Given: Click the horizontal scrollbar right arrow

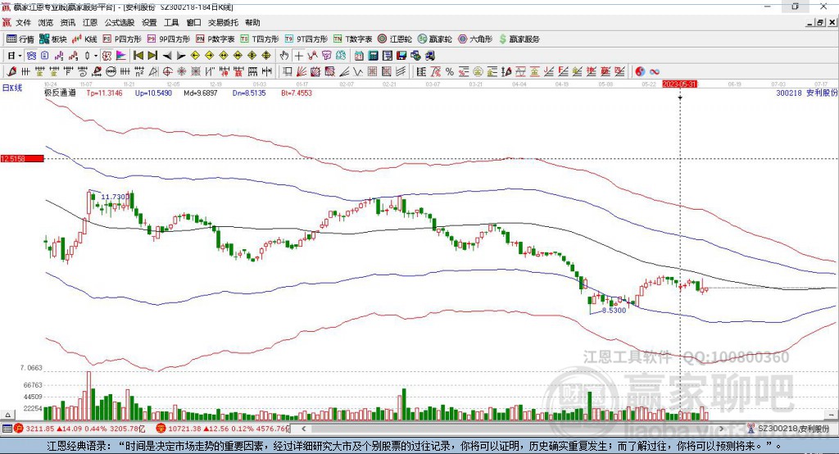Looking at the screenshot, I should pos(721,429).
